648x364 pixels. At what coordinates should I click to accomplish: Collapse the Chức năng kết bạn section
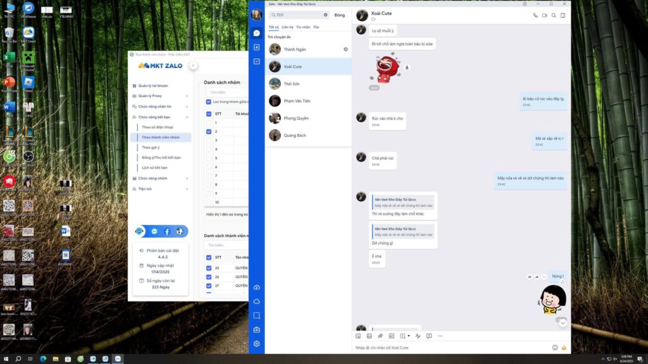(160, 117)
